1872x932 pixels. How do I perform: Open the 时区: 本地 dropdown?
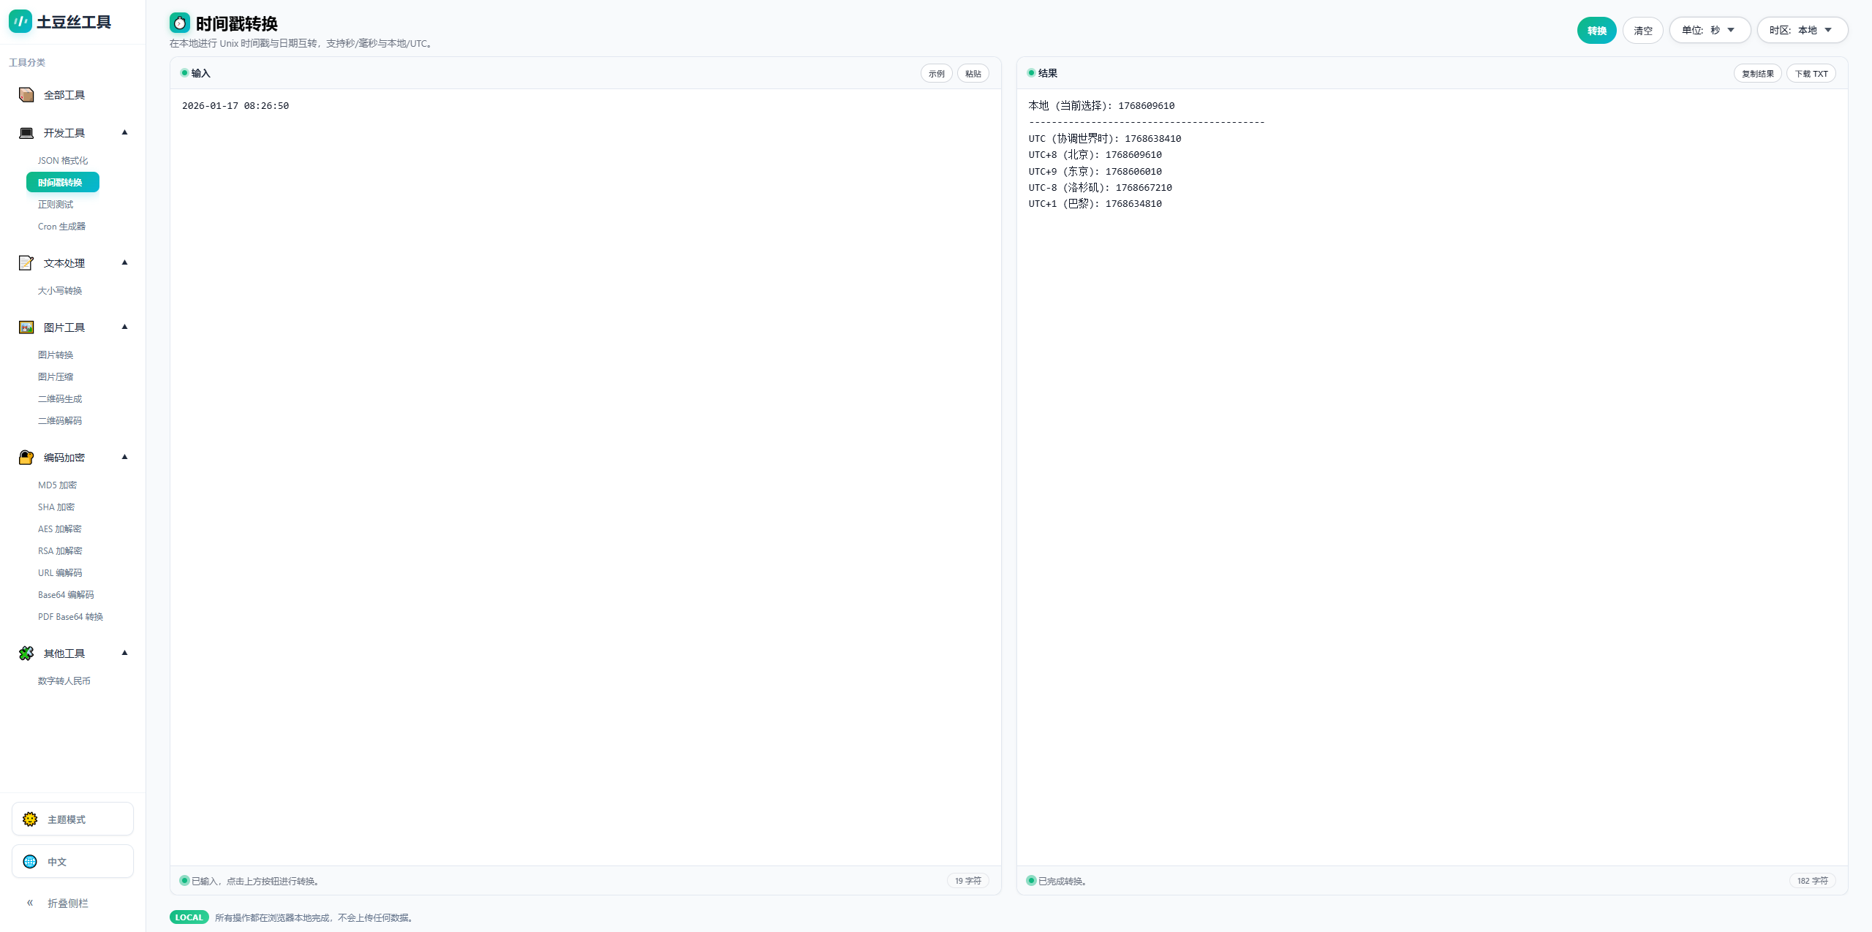pyautogui.click(x=1802, y=30)
